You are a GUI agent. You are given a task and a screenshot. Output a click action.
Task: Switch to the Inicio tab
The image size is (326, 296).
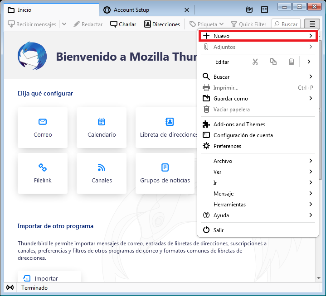(51, 10)
